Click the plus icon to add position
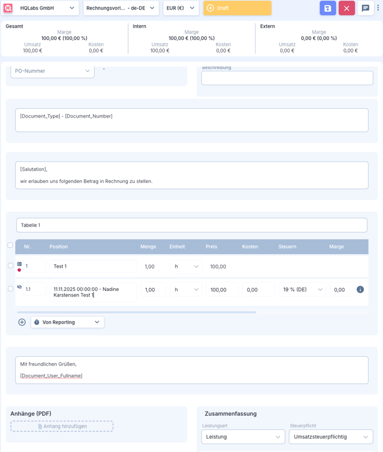This screenshot has height=452, width=383. 22,322
